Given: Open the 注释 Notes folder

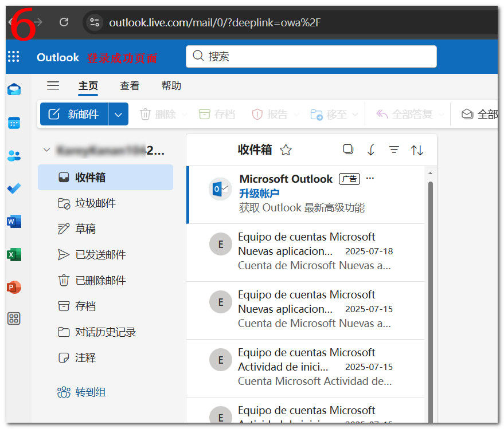Looking at the screenshot, I should click(106, 358).
